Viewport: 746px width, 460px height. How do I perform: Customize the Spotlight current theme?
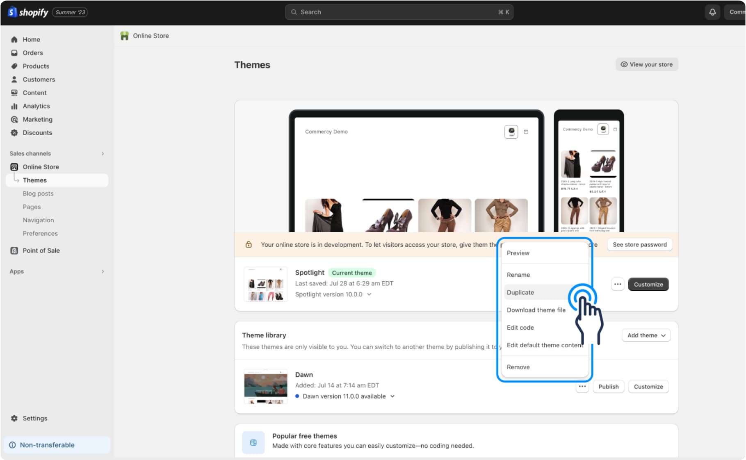[648, 284]
